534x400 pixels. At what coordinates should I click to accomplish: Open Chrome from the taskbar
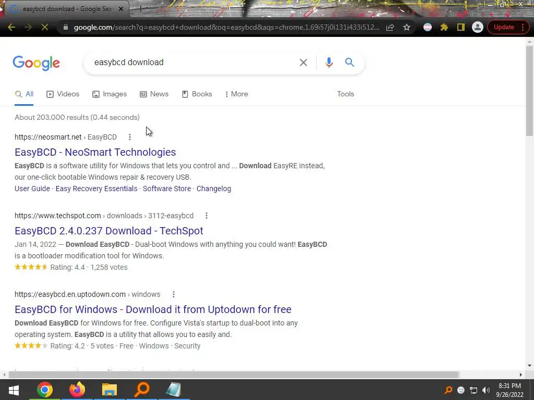[x=45, y=390]
